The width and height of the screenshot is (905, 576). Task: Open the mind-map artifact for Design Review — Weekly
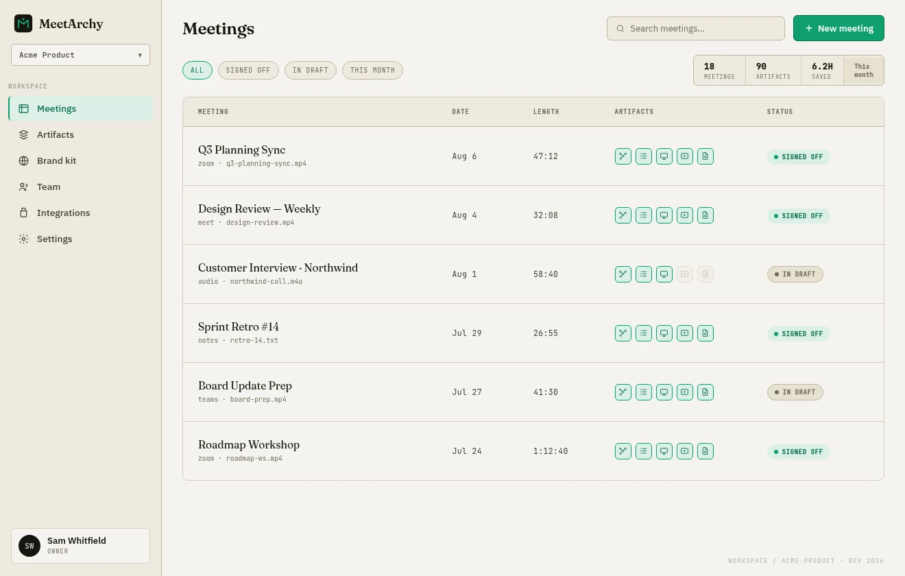(x=623, y=215)
